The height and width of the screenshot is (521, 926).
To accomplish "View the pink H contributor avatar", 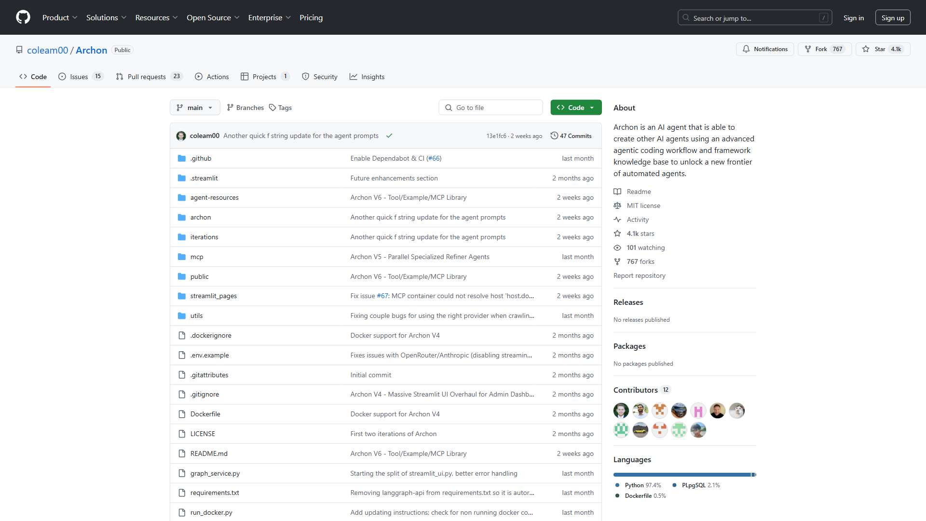I will point(698,411).
